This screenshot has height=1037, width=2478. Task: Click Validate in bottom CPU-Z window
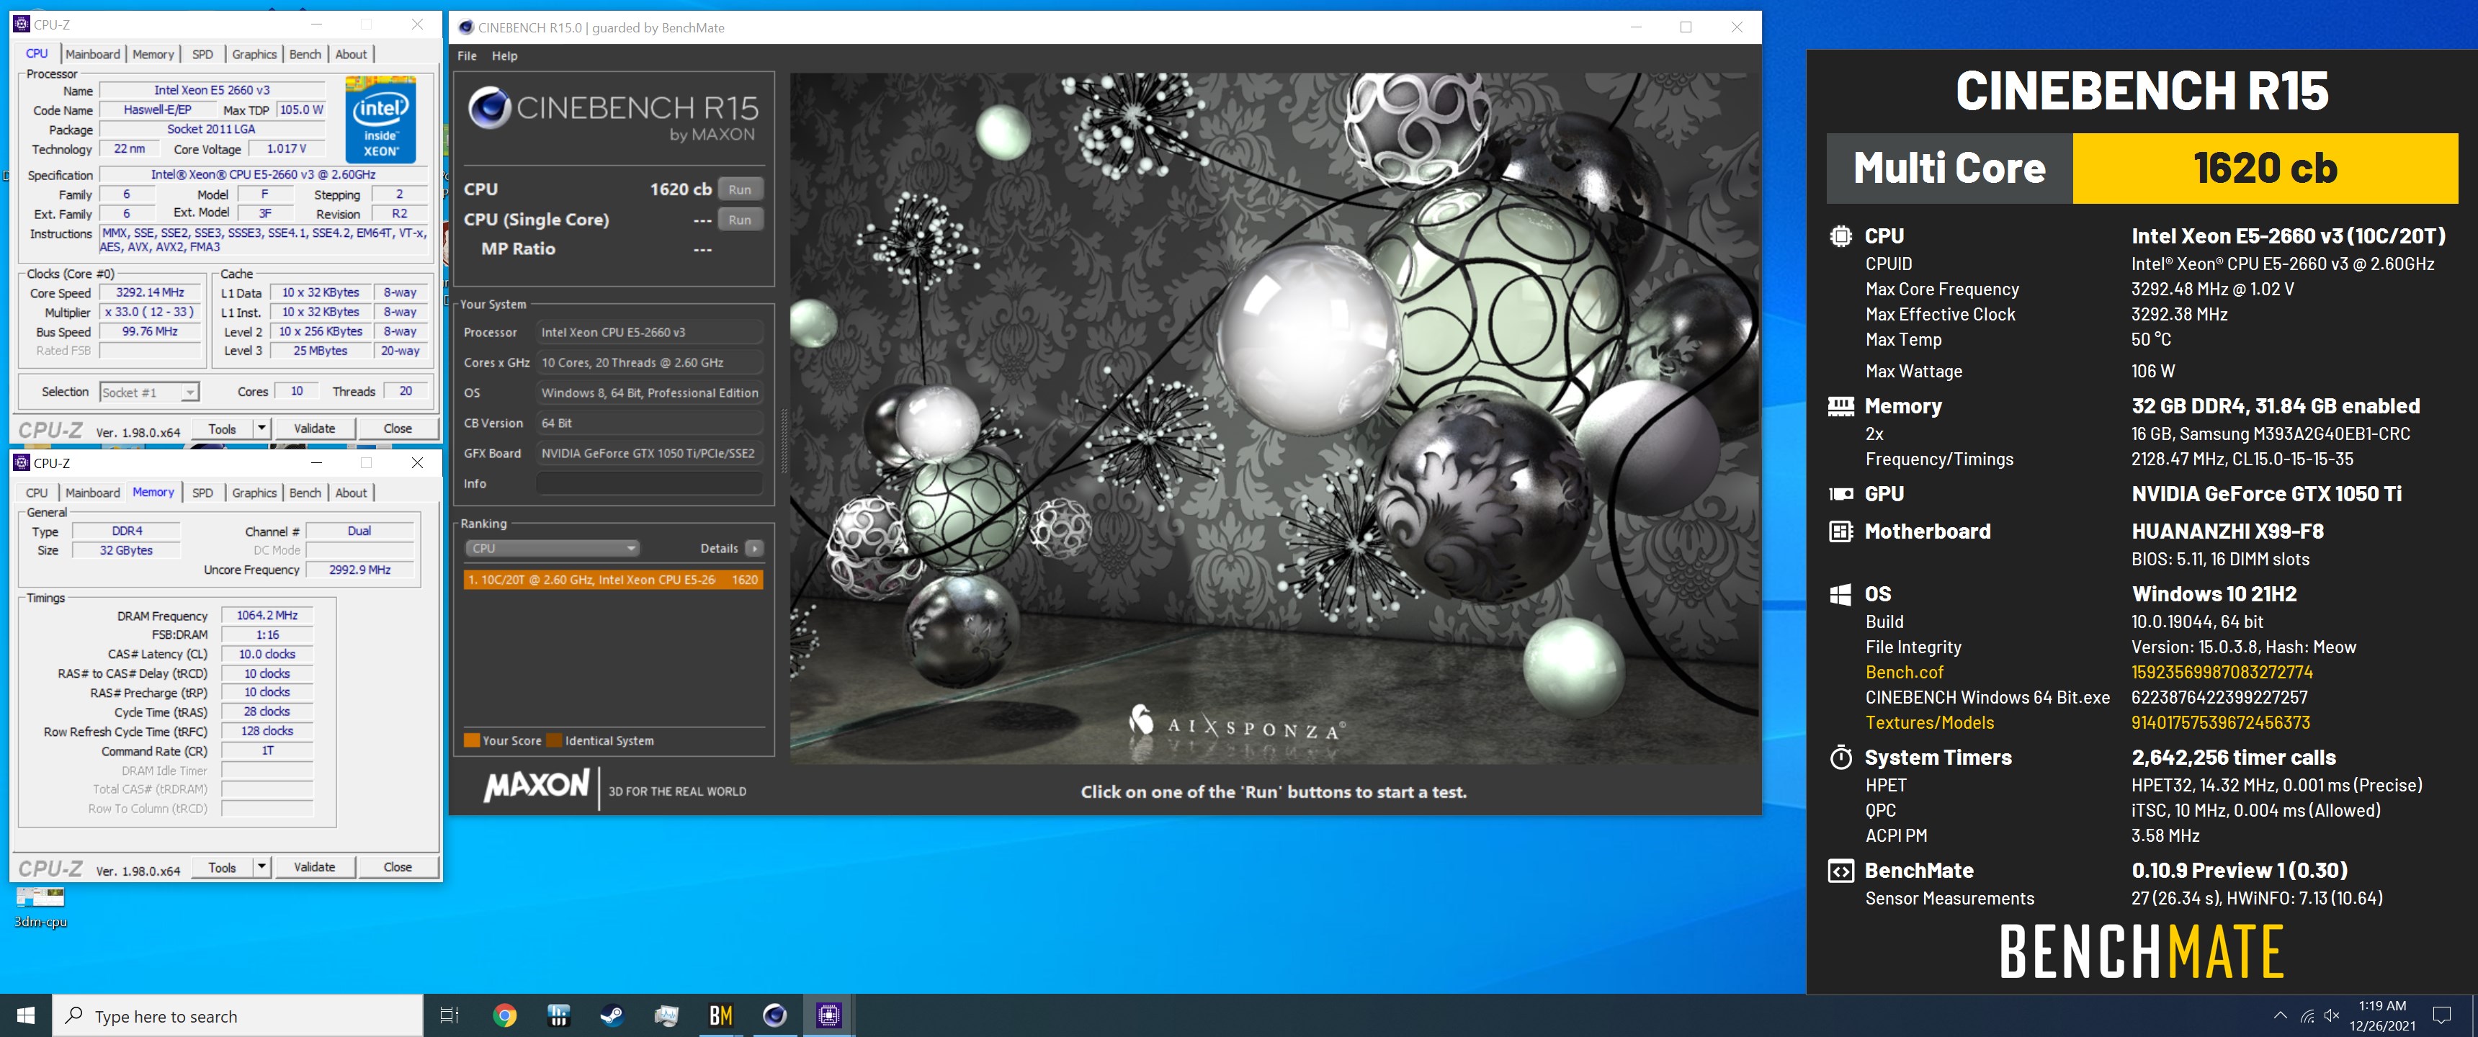pyautogui.click(x=315, y=867)
